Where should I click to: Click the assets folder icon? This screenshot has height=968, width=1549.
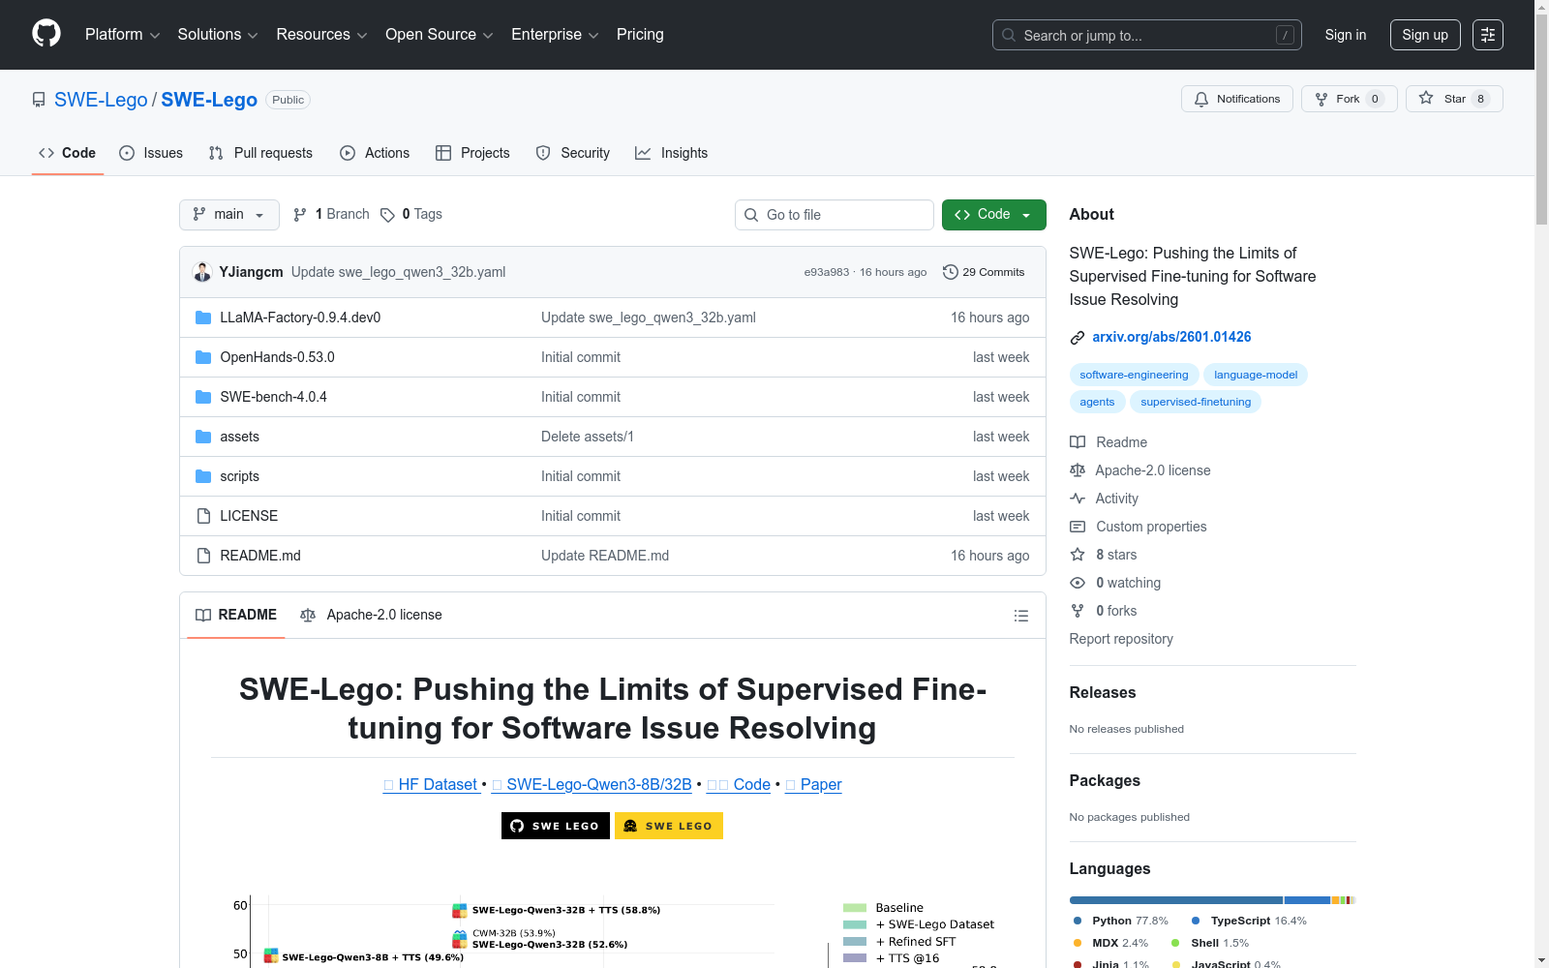pos(203,437)
